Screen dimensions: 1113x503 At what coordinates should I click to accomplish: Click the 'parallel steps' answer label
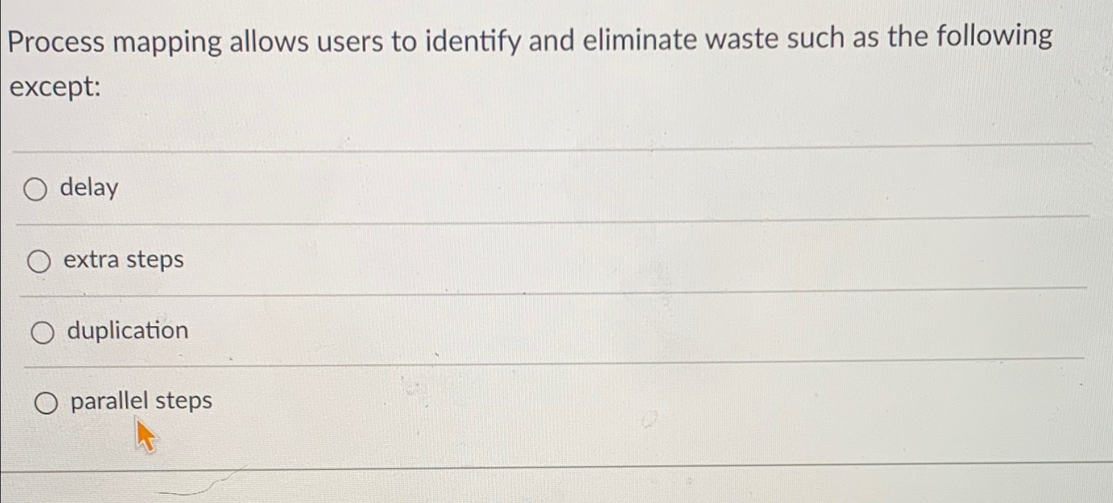click(140, 401)
